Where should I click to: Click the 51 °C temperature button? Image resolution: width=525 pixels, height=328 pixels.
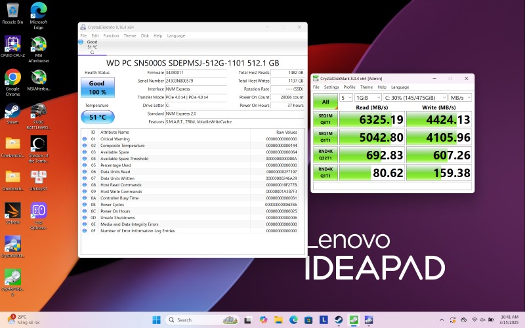coord(97,117)
